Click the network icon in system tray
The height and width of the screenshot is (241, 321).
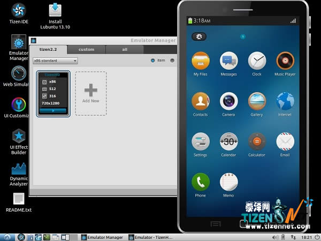tap(293, 237)
